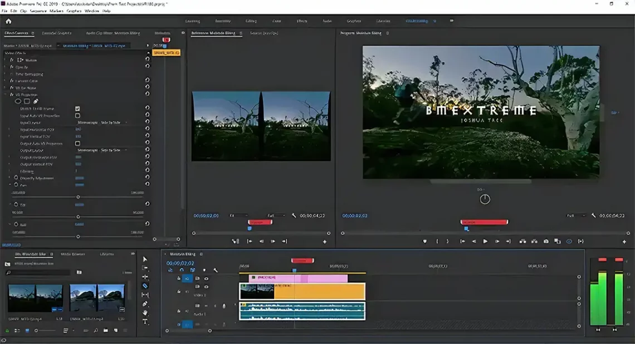Open Input Layout dropdown
Image resolution: width=635 pixels, height=344 pixels.
[102, 122]
